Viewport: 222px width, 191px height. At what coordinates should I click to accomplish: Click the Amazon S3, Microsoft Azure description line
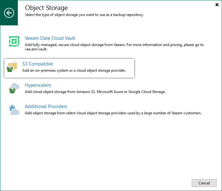(x=95, y=92)
